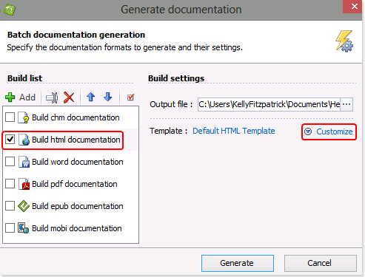Click the html globe file icon
The image size is (365, 277).
pyautogui.click(x=24, y=140)
